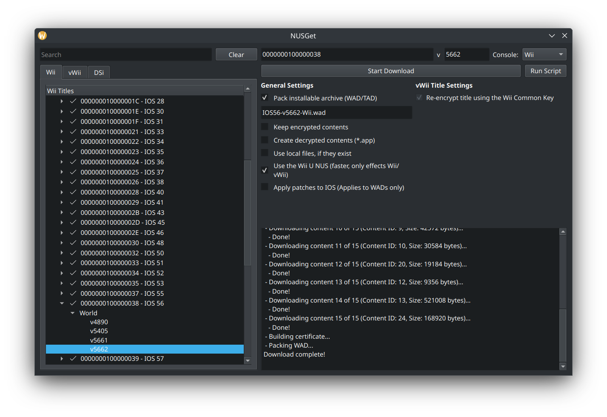Expand the IOS 57 tree entry

pos(62,359)
